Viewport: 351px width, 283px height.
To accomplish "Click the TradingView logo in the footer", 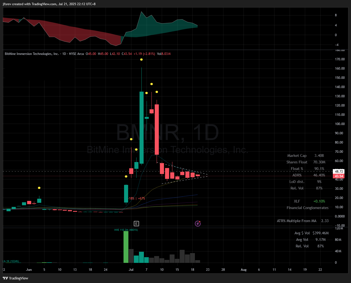I will (15, 278).
